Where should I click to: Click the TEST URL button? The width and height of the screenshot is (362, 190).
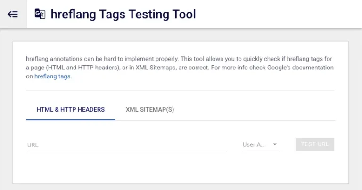315,144
